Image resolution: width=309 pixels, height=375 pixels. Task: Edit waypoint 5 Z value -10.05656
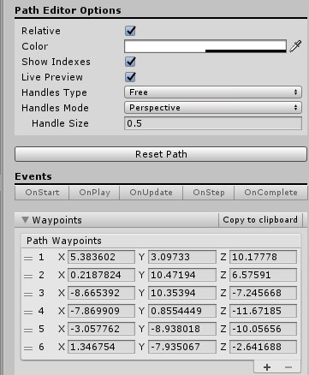[x=263, y=329]
